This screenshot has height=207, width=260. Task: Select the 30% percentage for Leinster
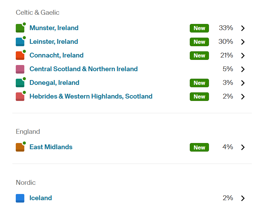(226, 41)
